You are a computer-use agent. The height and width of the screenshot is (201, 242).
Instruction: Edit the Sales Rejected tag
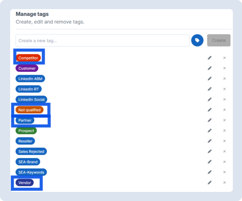coord(209,151)
